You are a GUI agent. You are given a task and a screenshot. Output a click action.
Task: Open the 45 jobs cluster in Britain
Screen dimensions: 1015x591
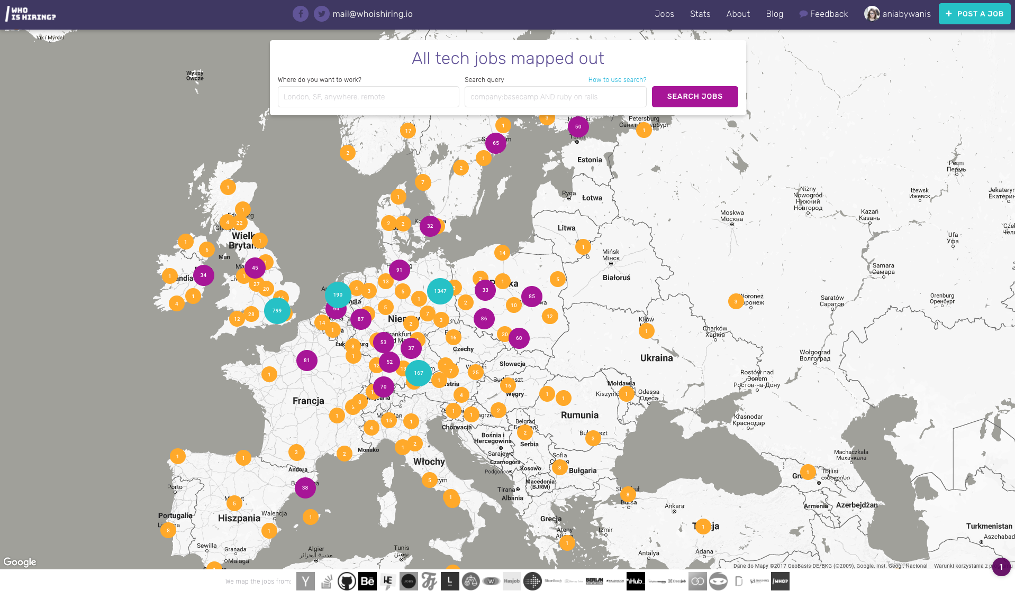[255, 267]
